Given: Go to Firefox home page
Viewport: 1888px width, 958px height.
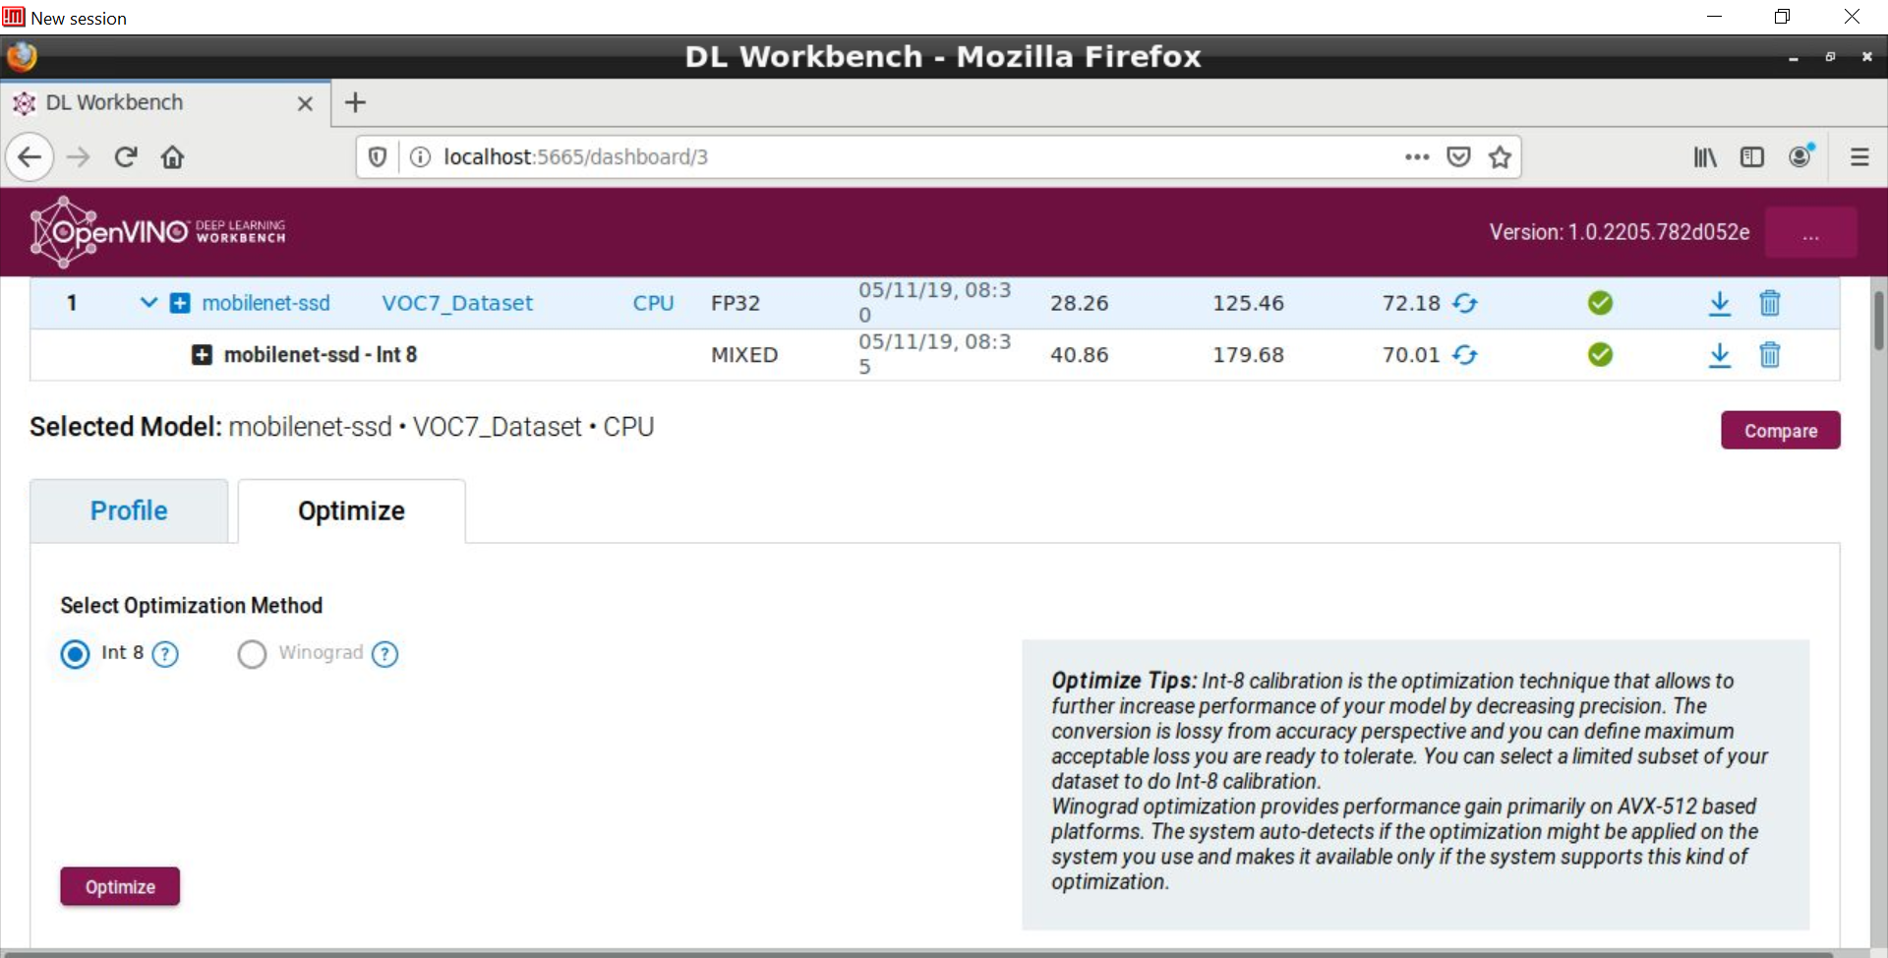Looking at the screenshot, I should click(x=173, y=157).
